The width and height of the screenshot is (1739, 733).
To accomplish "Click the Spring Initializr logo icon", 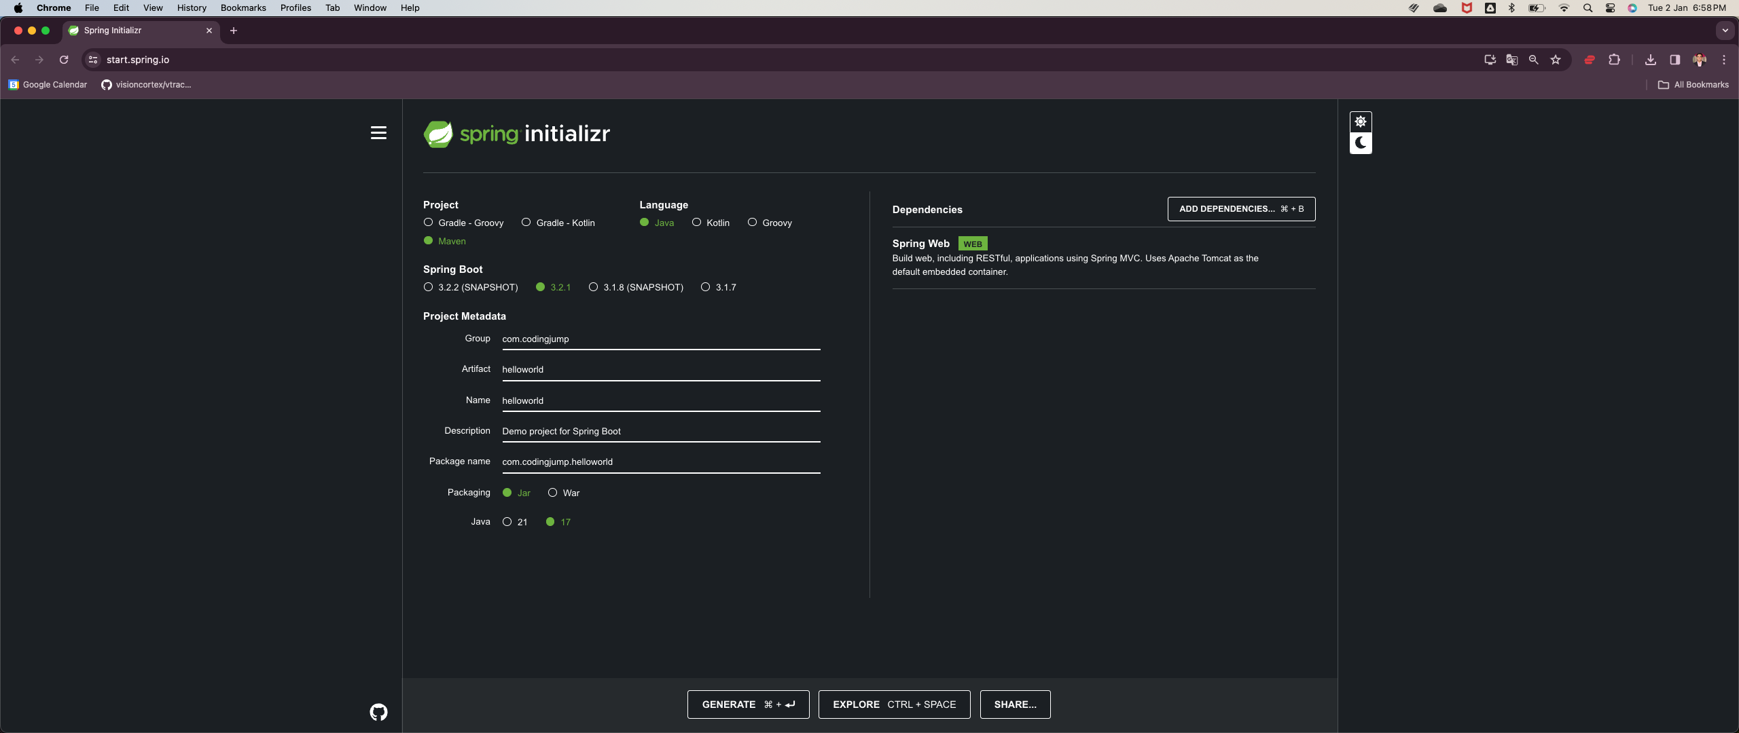I will click(x=437, y=133).
